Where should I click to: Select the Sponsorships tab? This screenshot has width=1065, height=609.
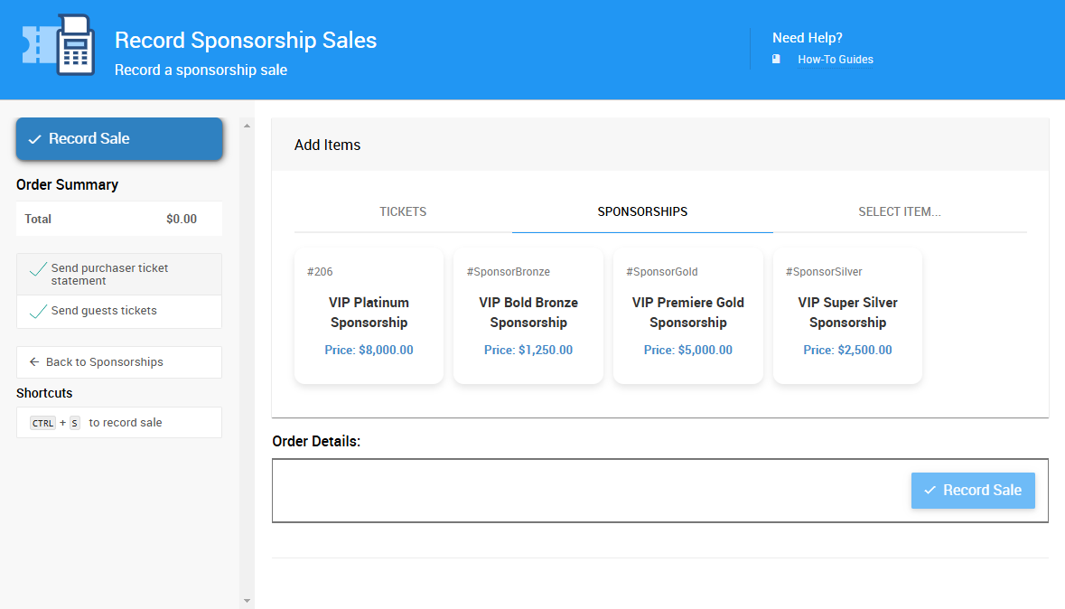642,211
